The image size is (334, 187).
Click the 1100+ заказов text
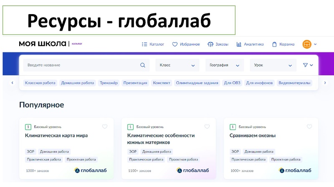coord(140,171)
